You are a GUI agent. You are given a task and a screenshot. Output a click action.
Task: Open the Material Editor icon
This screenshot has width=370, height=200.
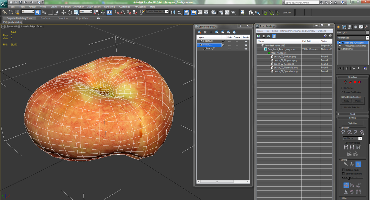(x=214, y=12)
